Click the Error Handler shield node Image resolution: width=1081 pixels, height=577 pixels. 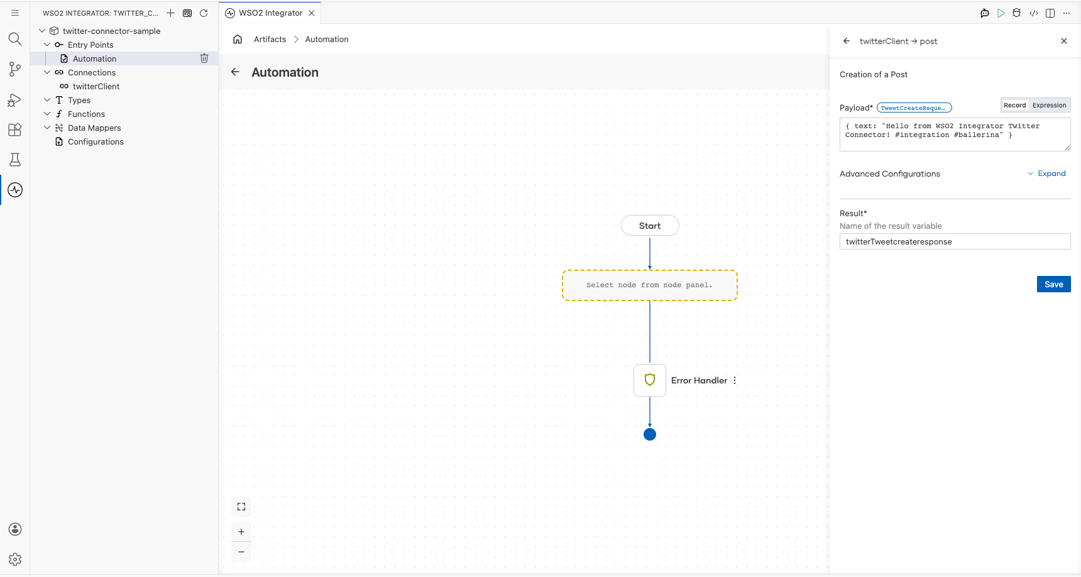[x=650, y=380]
